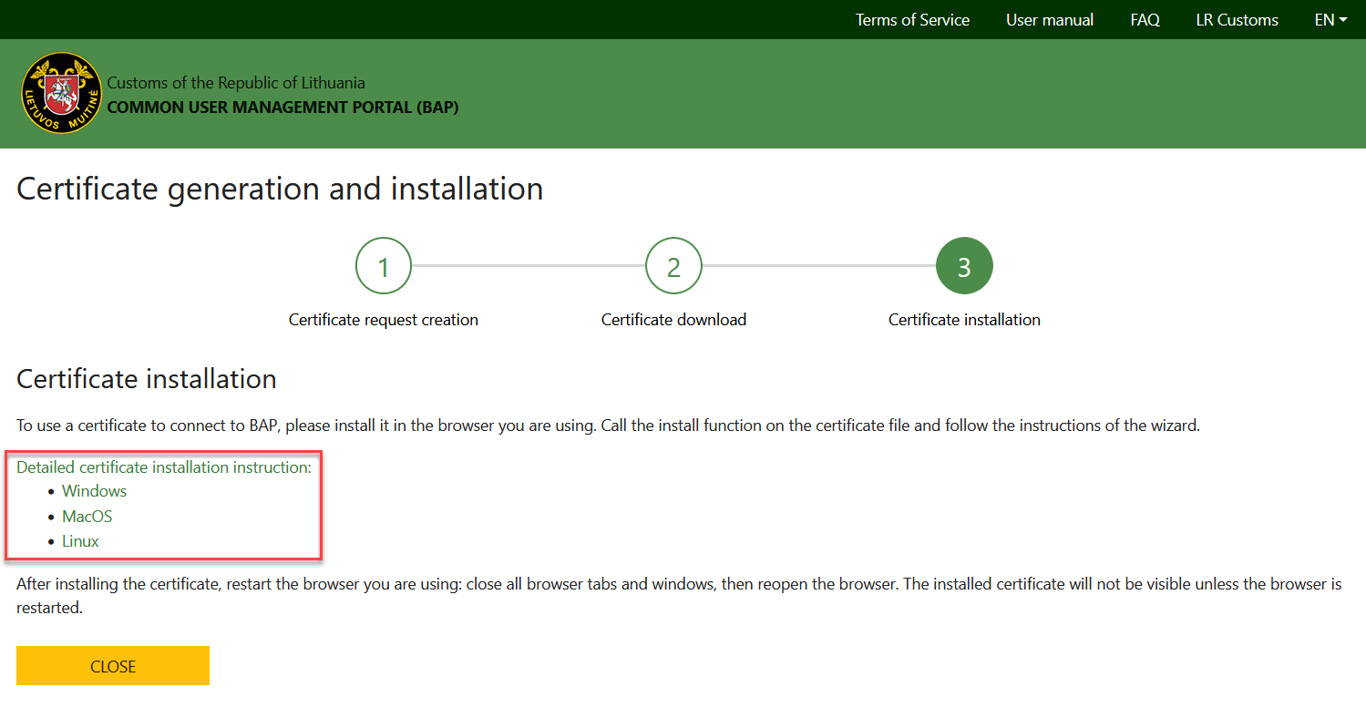The width and height of the screenshot is (1366, 718).
Task: Click the 'Certificate download' step label
Action: click(673, 320)
